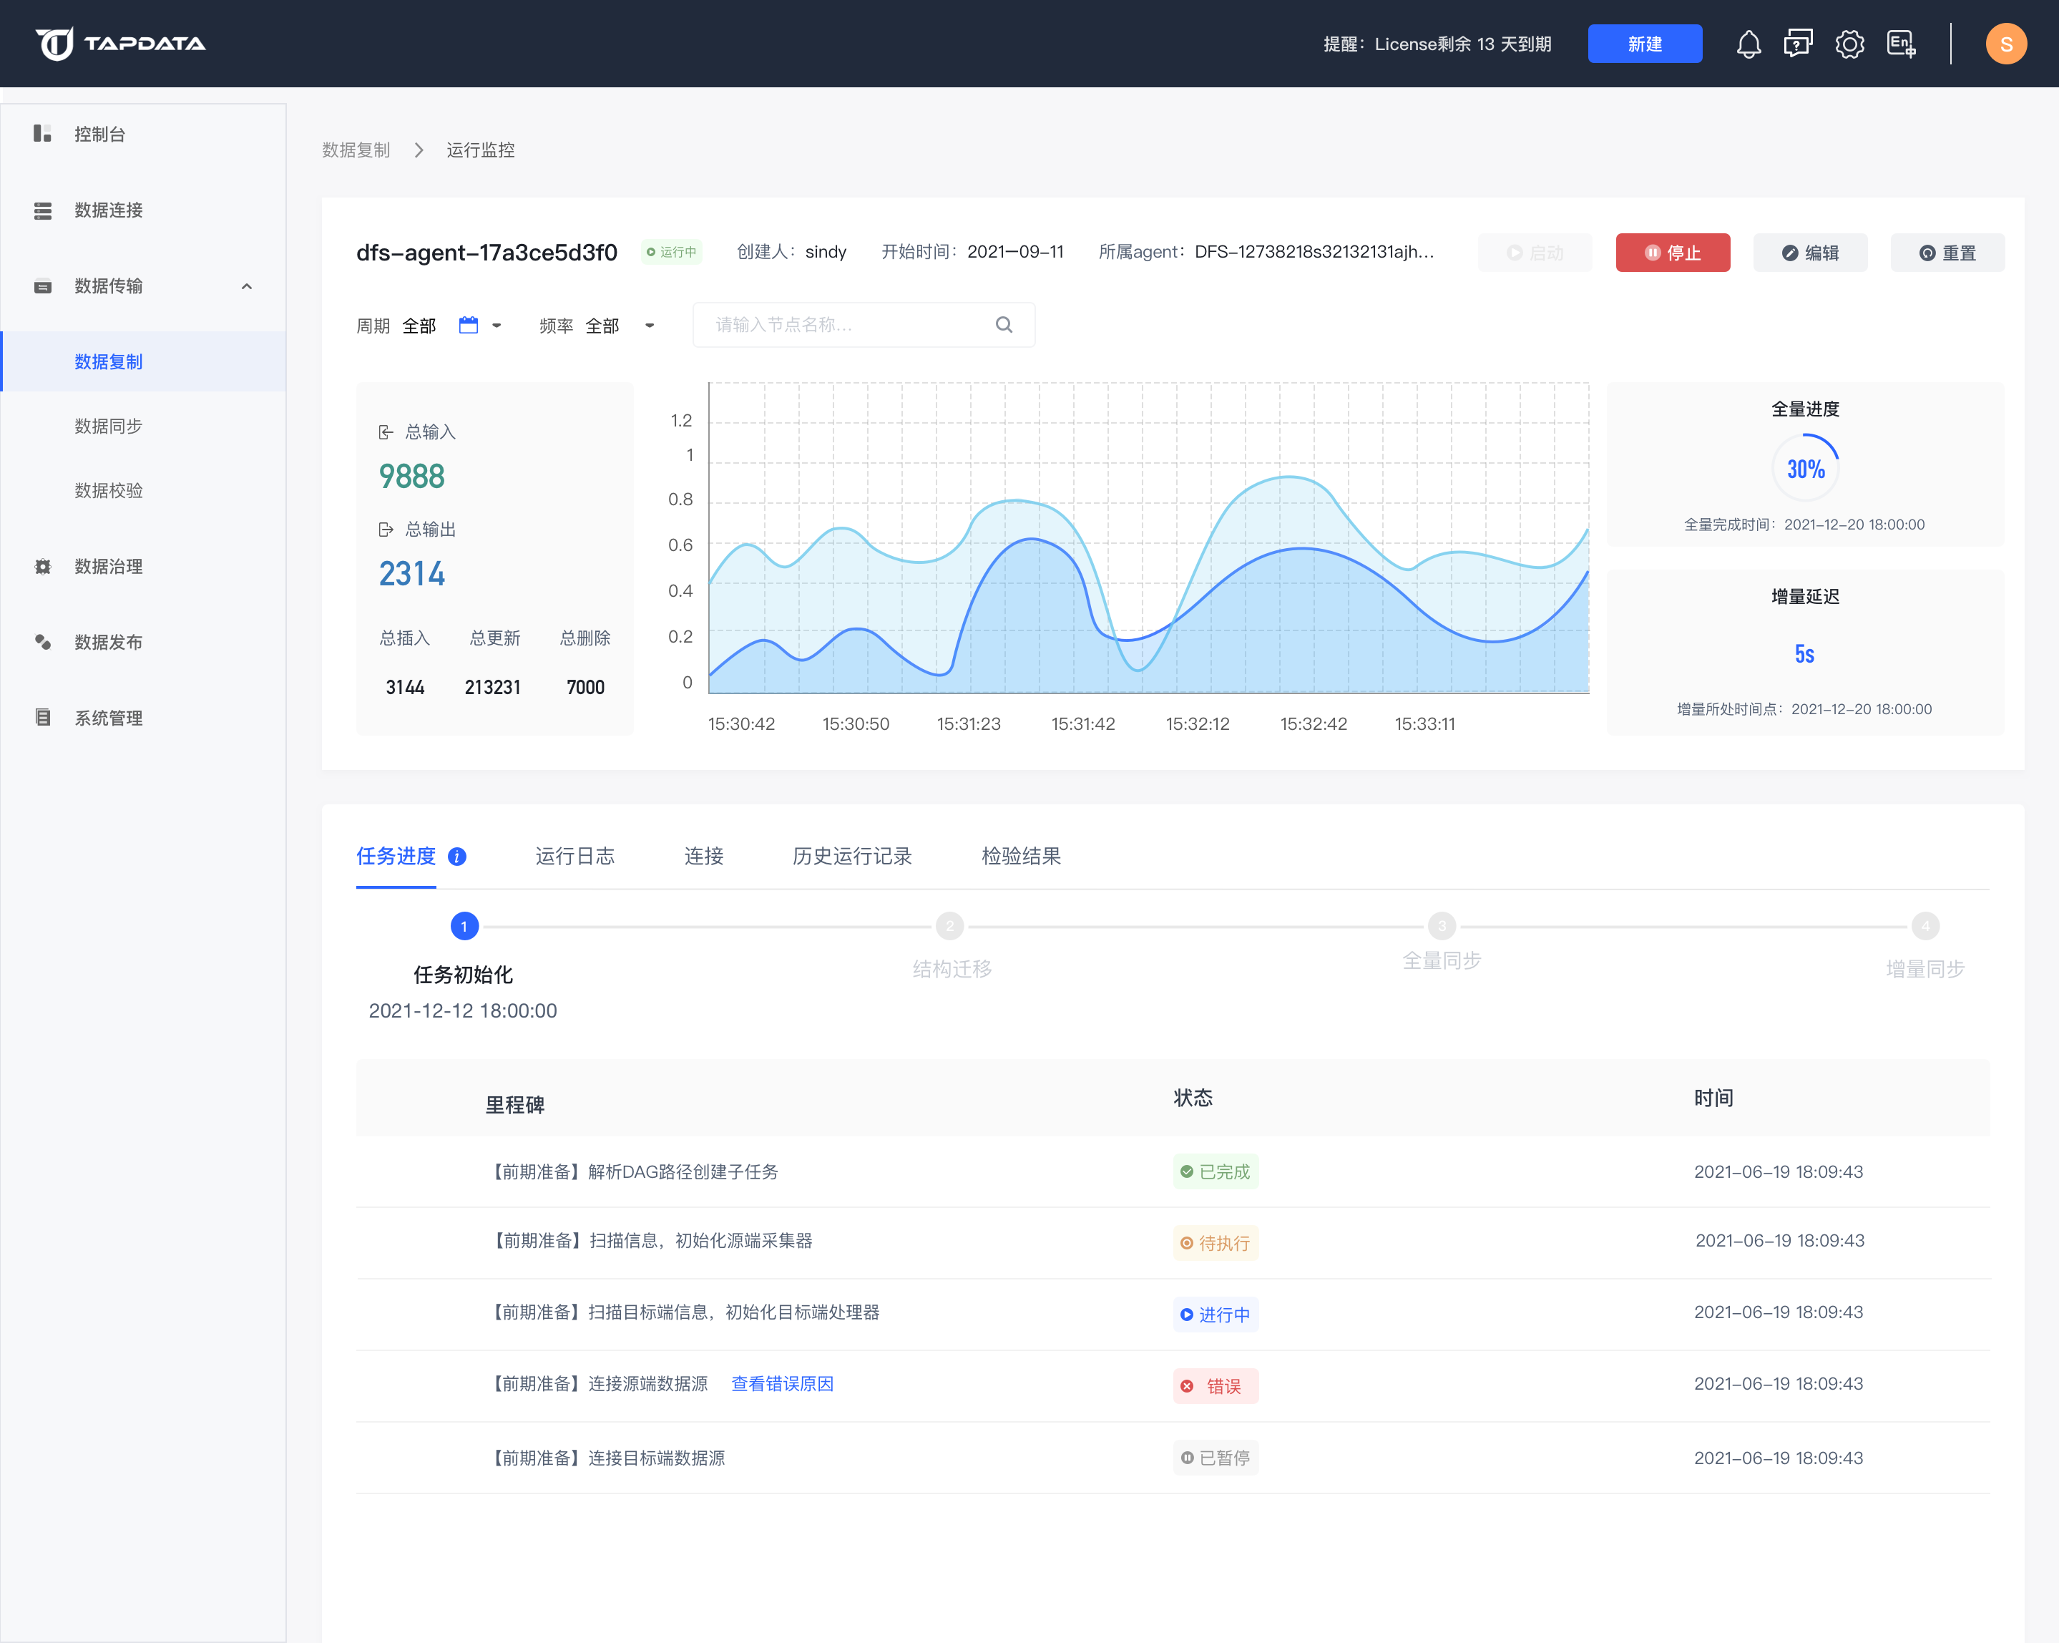Switch to the 历史运行记录 tab
Image resolution: width=2059 pixels, height=1643 pixels.
pyautogui.click(x=852, y=857)
